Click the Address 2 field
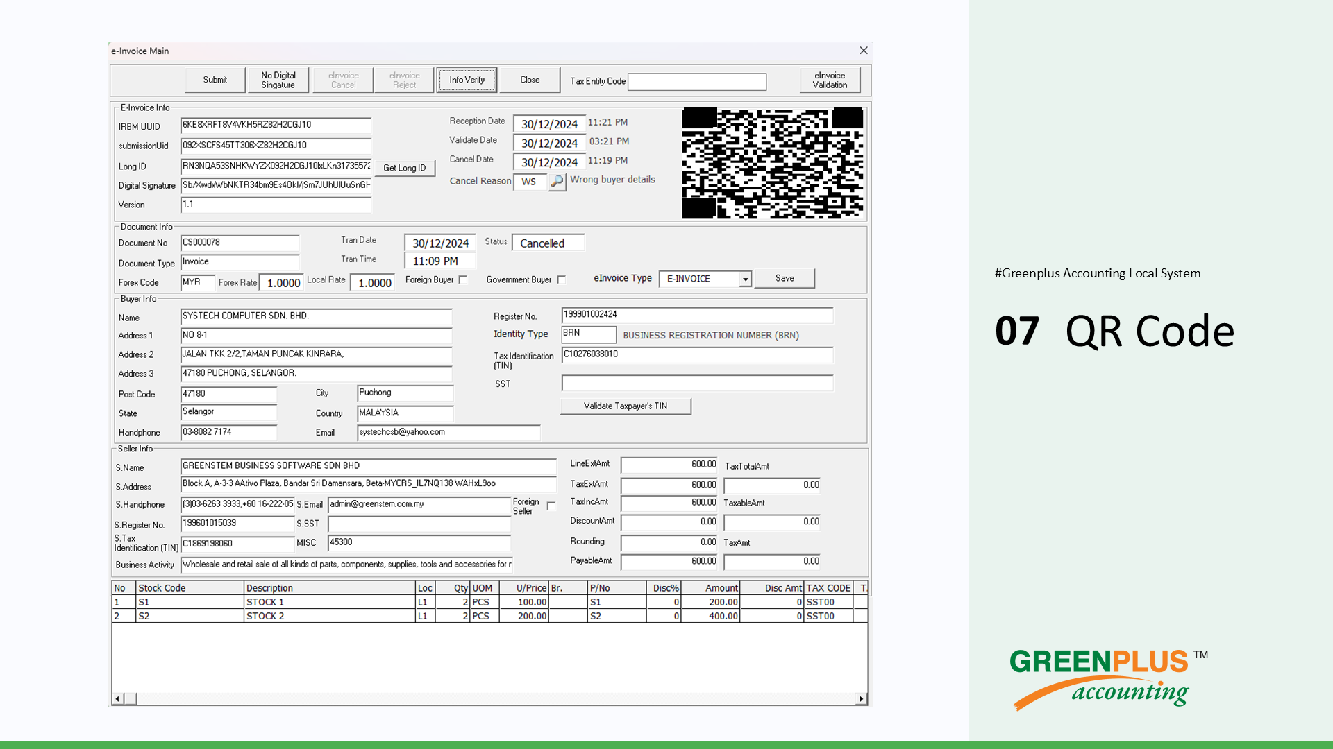Viewport: 1333px width, 749px height. [x=316, y=354]
